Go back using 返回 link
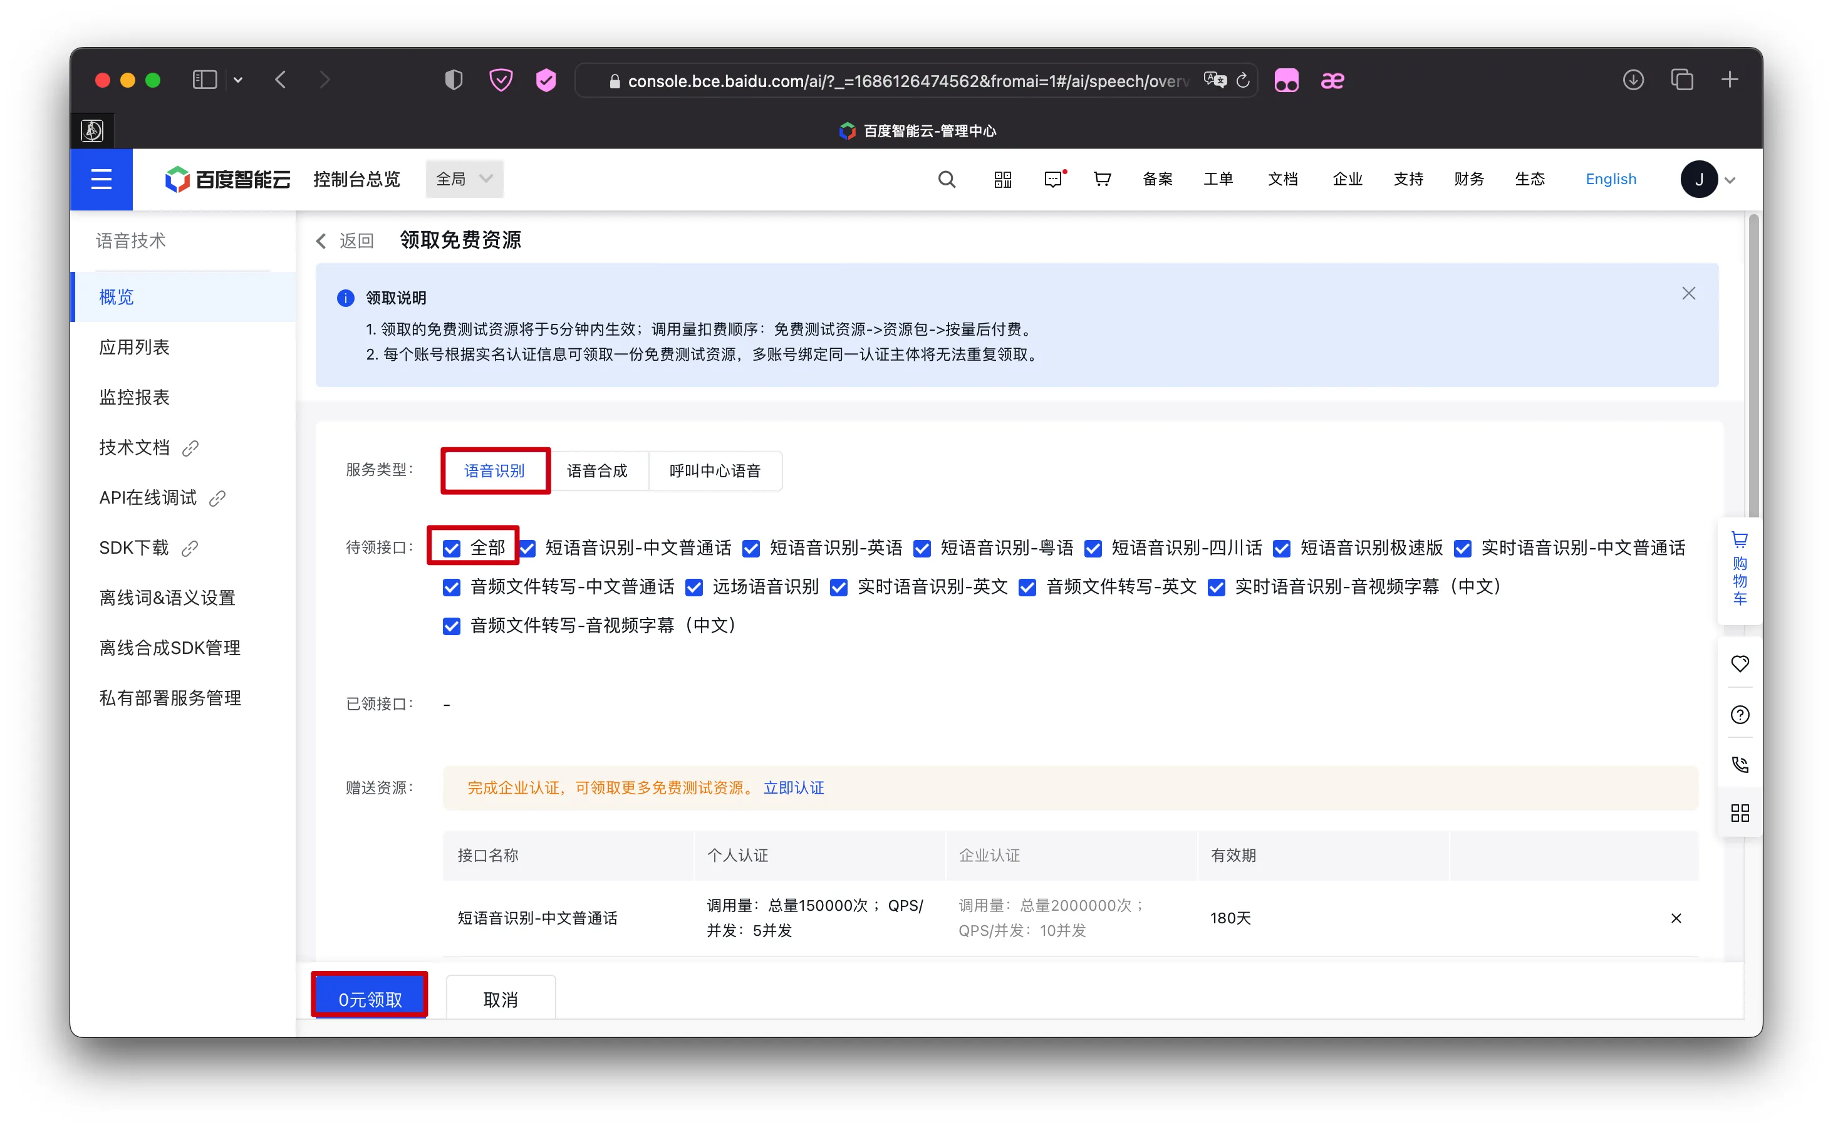This screenshot has width=1833, height=1130. coord(345,240)
